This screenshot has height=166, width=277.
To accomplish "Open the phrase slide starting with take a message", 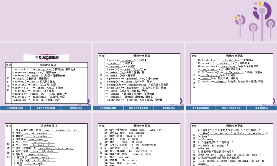I will pyautogui.click(x=46, y=139).
